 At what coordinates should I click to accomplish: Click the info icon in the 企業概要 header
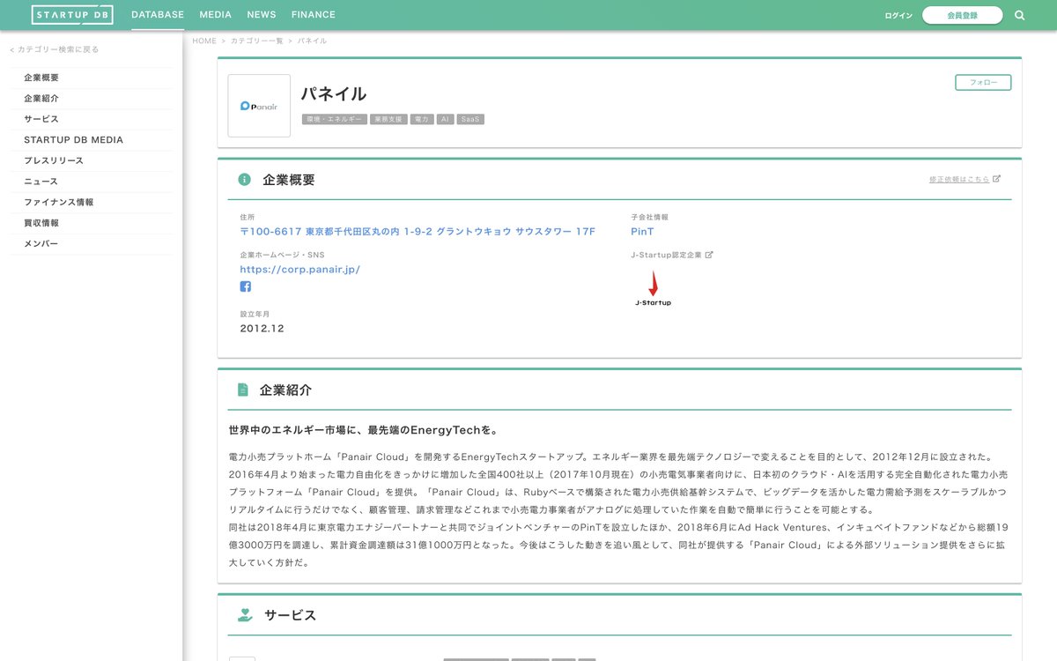click(244, 180)
